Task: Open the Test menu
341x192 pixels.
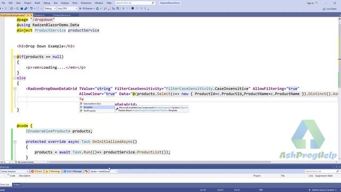Action: (55, 3)
